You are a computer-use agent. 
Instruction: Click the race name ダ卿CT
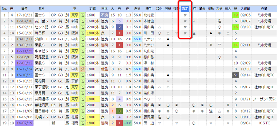point(42,39)
